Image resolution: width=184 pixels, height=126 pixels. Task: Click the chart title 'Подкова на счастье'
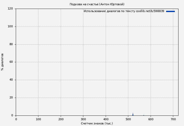coord(97,4)
